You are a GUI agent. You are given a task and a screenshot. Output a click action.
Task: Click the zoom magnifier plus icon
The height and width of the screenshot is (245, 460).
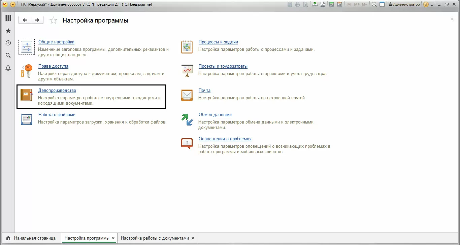[x=374, y=4]
